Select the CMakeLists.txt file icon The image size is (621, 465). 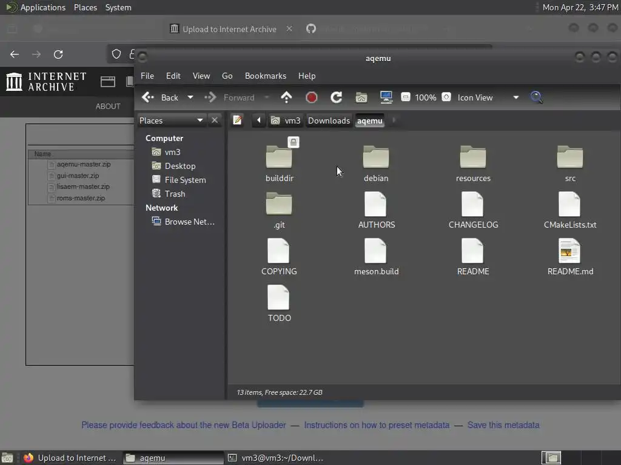coord(570,204)
